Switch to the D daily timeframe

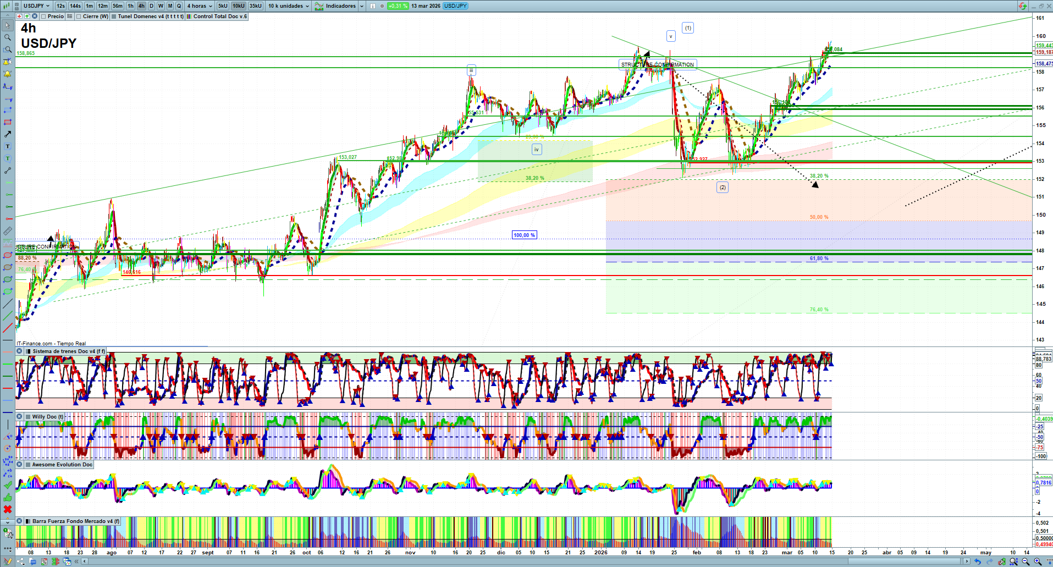coord(151,6)
